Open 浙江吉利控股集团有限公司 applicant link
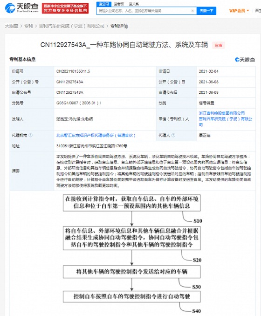 (x=222, y=113)
